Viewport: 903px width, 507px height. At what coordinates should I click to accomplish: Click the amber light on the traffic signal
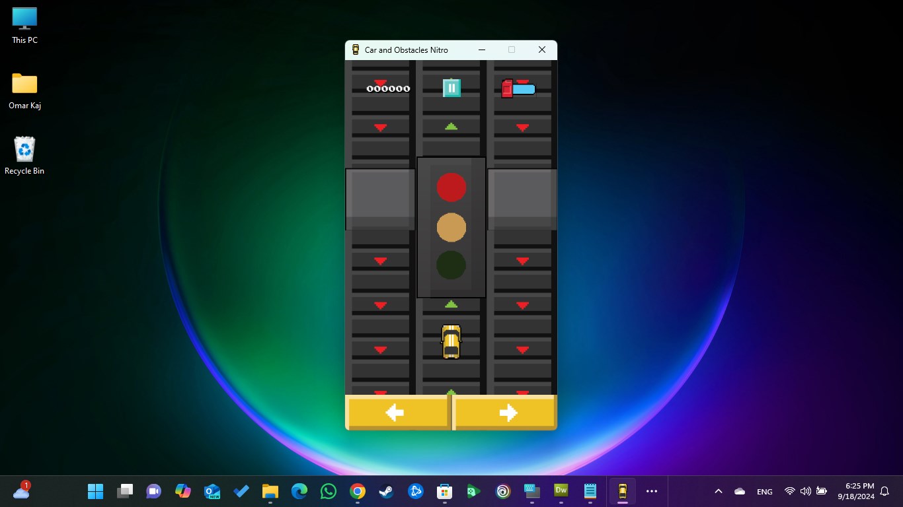(451, 227)
